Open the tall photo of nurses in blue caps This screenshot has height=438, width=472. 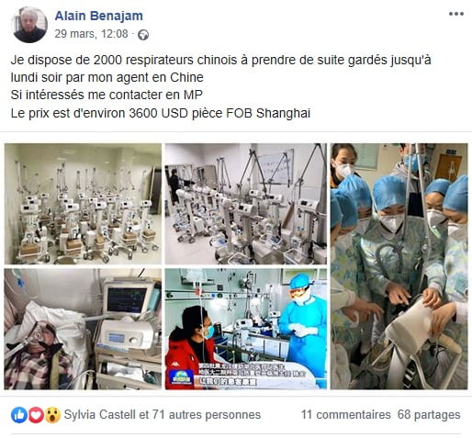[x=399, y=266]
